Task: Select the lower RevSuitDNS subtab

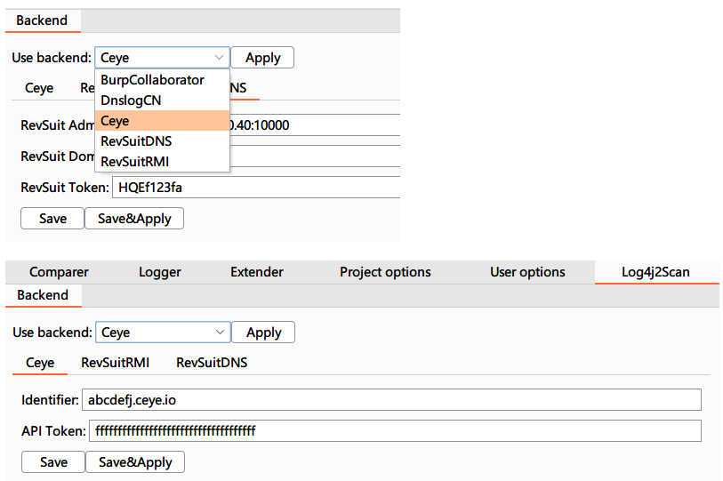Action: (212, 363)
